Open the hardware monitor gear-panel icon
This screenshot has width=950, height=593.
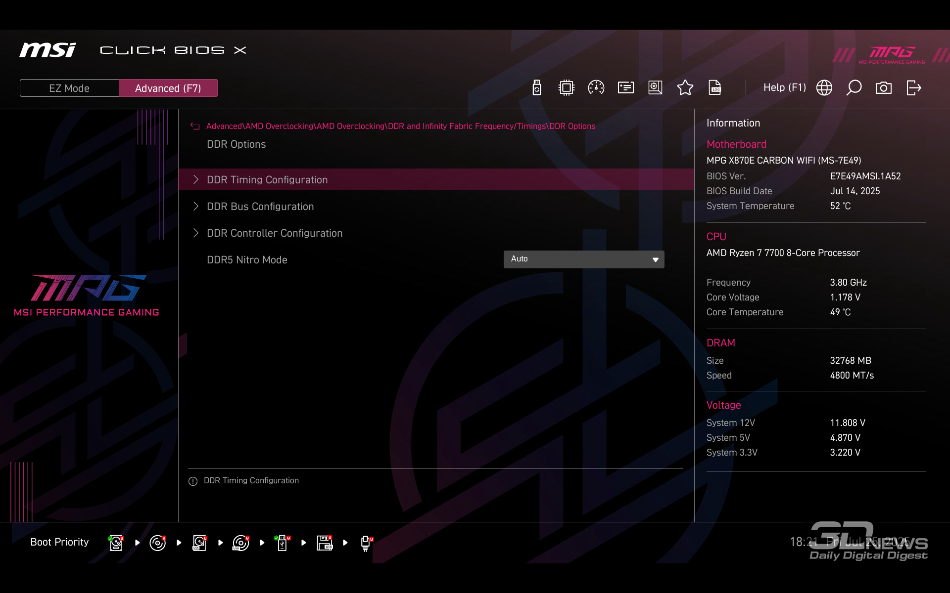[x=656, y=88]
